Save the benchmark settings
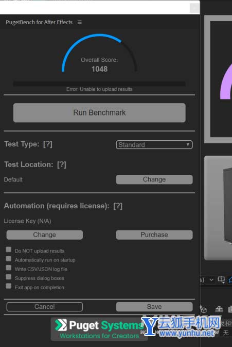Image resolution: width=232 pixels, height=347 pixels. [x=154, y=307]
